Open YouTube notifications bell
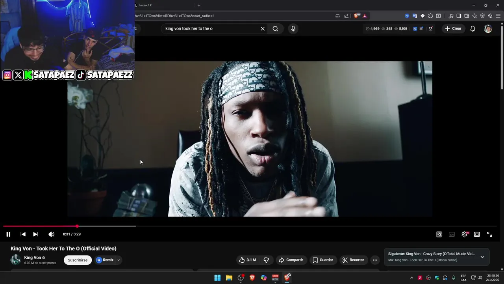This screenshot has height=284, width=504. 473,28
